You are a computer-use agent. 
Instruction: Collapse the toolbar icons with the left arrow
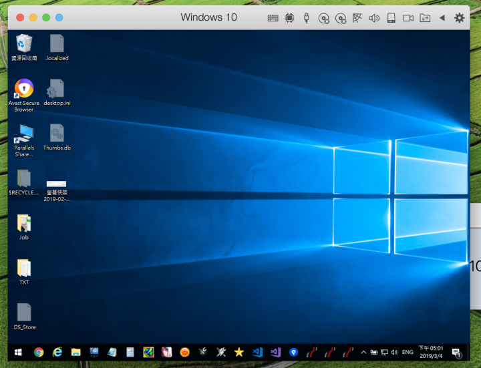tap(442, 18)
